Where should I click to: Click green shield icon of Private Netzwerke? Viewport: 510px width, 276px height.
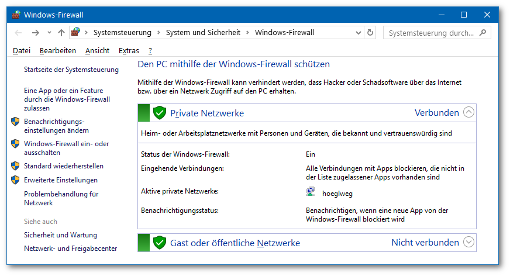pos(159,113)
